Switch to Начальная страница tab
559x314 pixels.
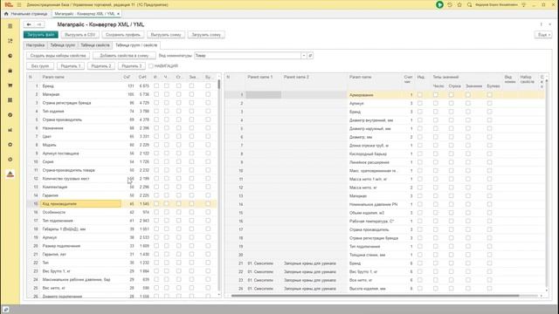pos(26,14)
